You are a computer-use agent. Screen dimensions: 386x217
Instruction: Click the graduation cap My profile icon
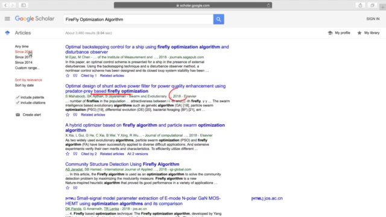click(330, 33)
